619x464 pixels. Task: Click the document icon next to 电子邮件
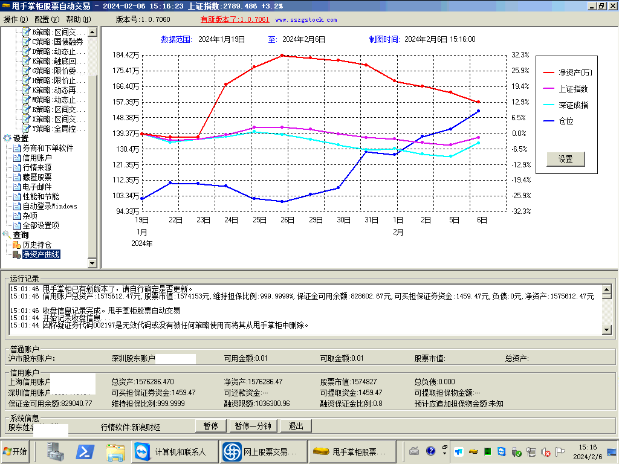click(17, 187)
